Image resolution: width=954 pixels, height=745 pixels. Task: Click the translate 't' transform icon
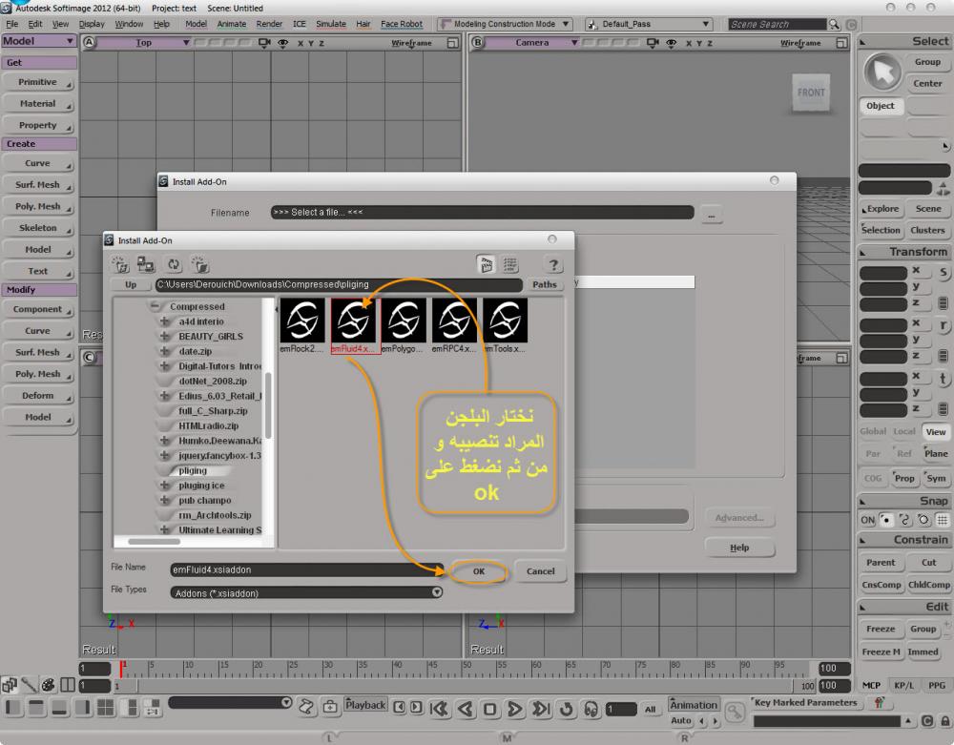(x=944, y=379)
